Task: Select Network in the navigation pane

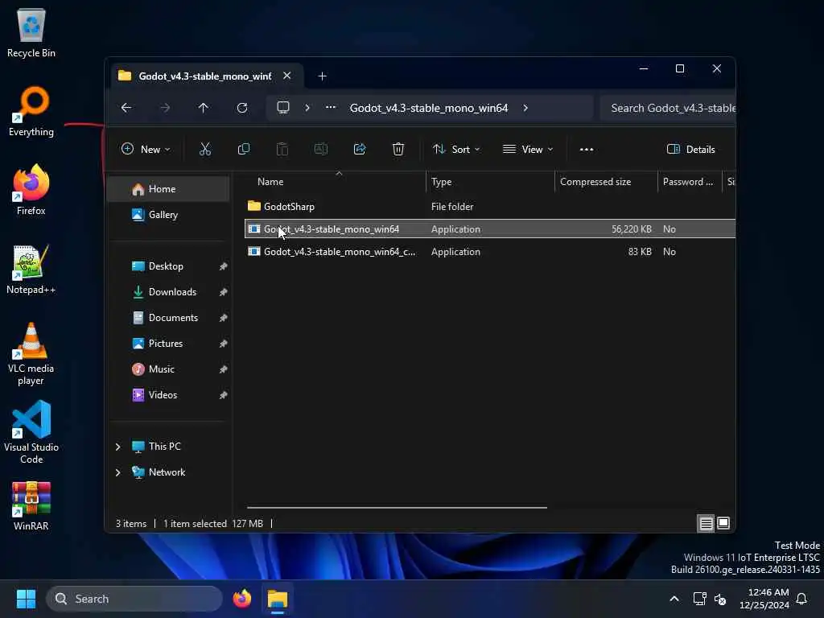Action: coord(167,472)
